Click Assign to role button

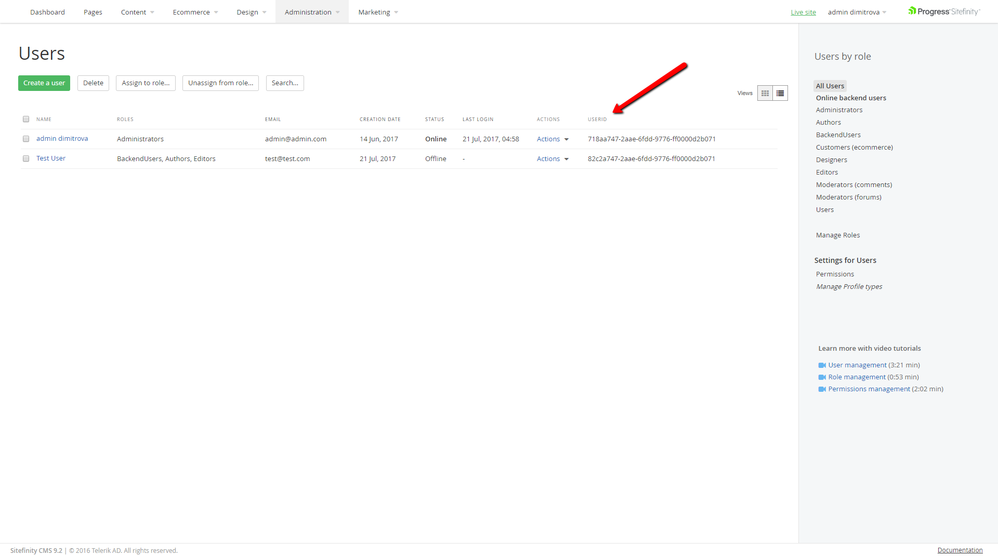146,83
